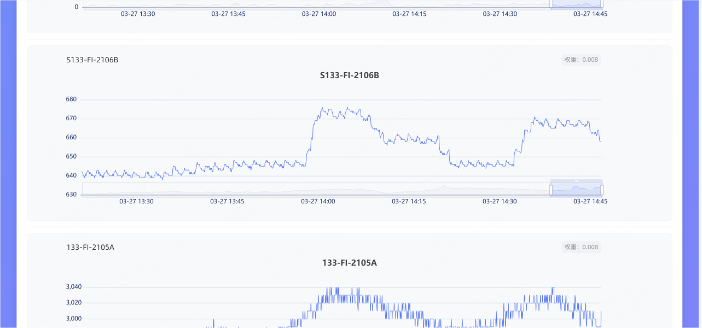702x328 pixels.
Task: Click the 03-27 14:15 label under the S133-FI-2106B chart
Action: (x=409, y=201)
